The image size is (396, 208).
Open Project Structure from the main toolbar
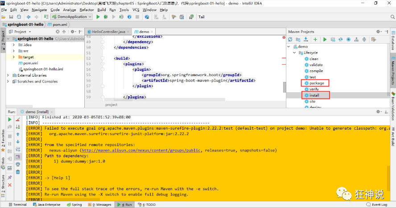(x=182, y=17)
